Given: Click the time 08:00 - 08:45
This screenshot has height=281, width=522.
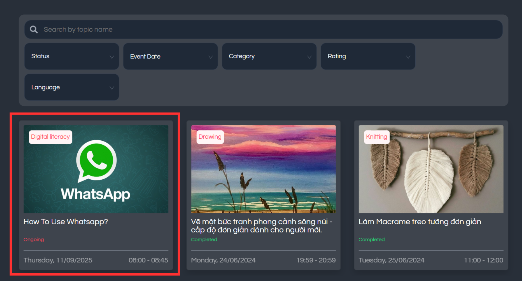Looking at the screenshot, I should point(148,260).
